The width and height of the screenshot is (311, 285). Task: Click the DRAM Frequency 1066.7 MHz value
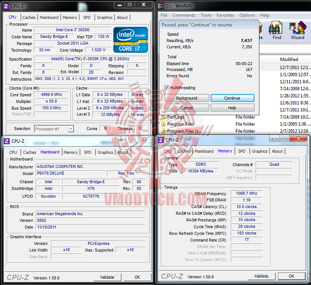pos(247,193)
